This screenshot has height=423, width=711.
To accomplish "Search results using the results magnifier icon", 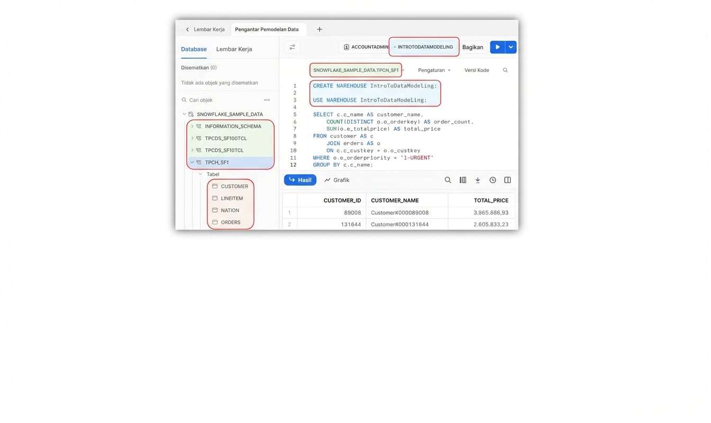I will [x=448, y=180].
